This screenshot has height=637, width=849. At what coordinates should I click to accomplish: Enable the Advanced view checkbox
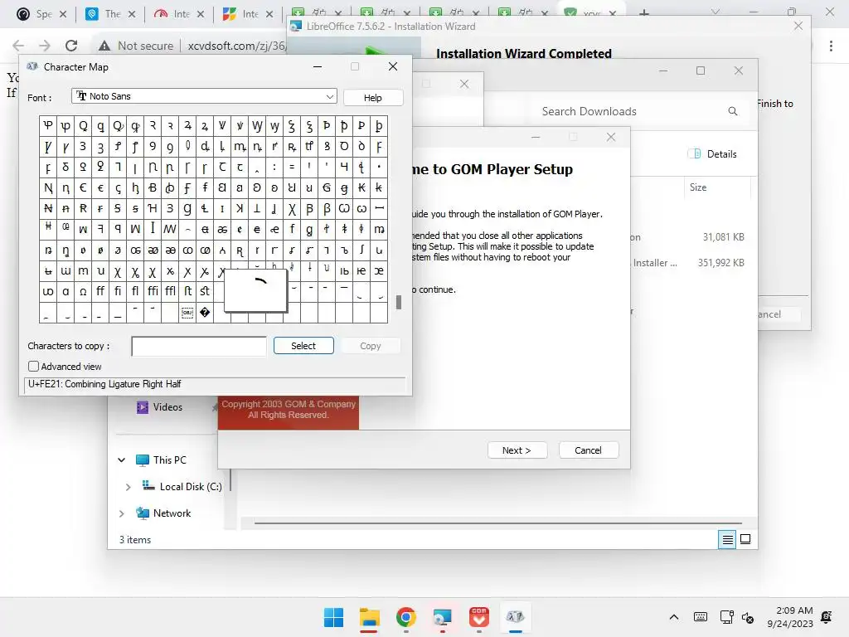tap(33, 366)
